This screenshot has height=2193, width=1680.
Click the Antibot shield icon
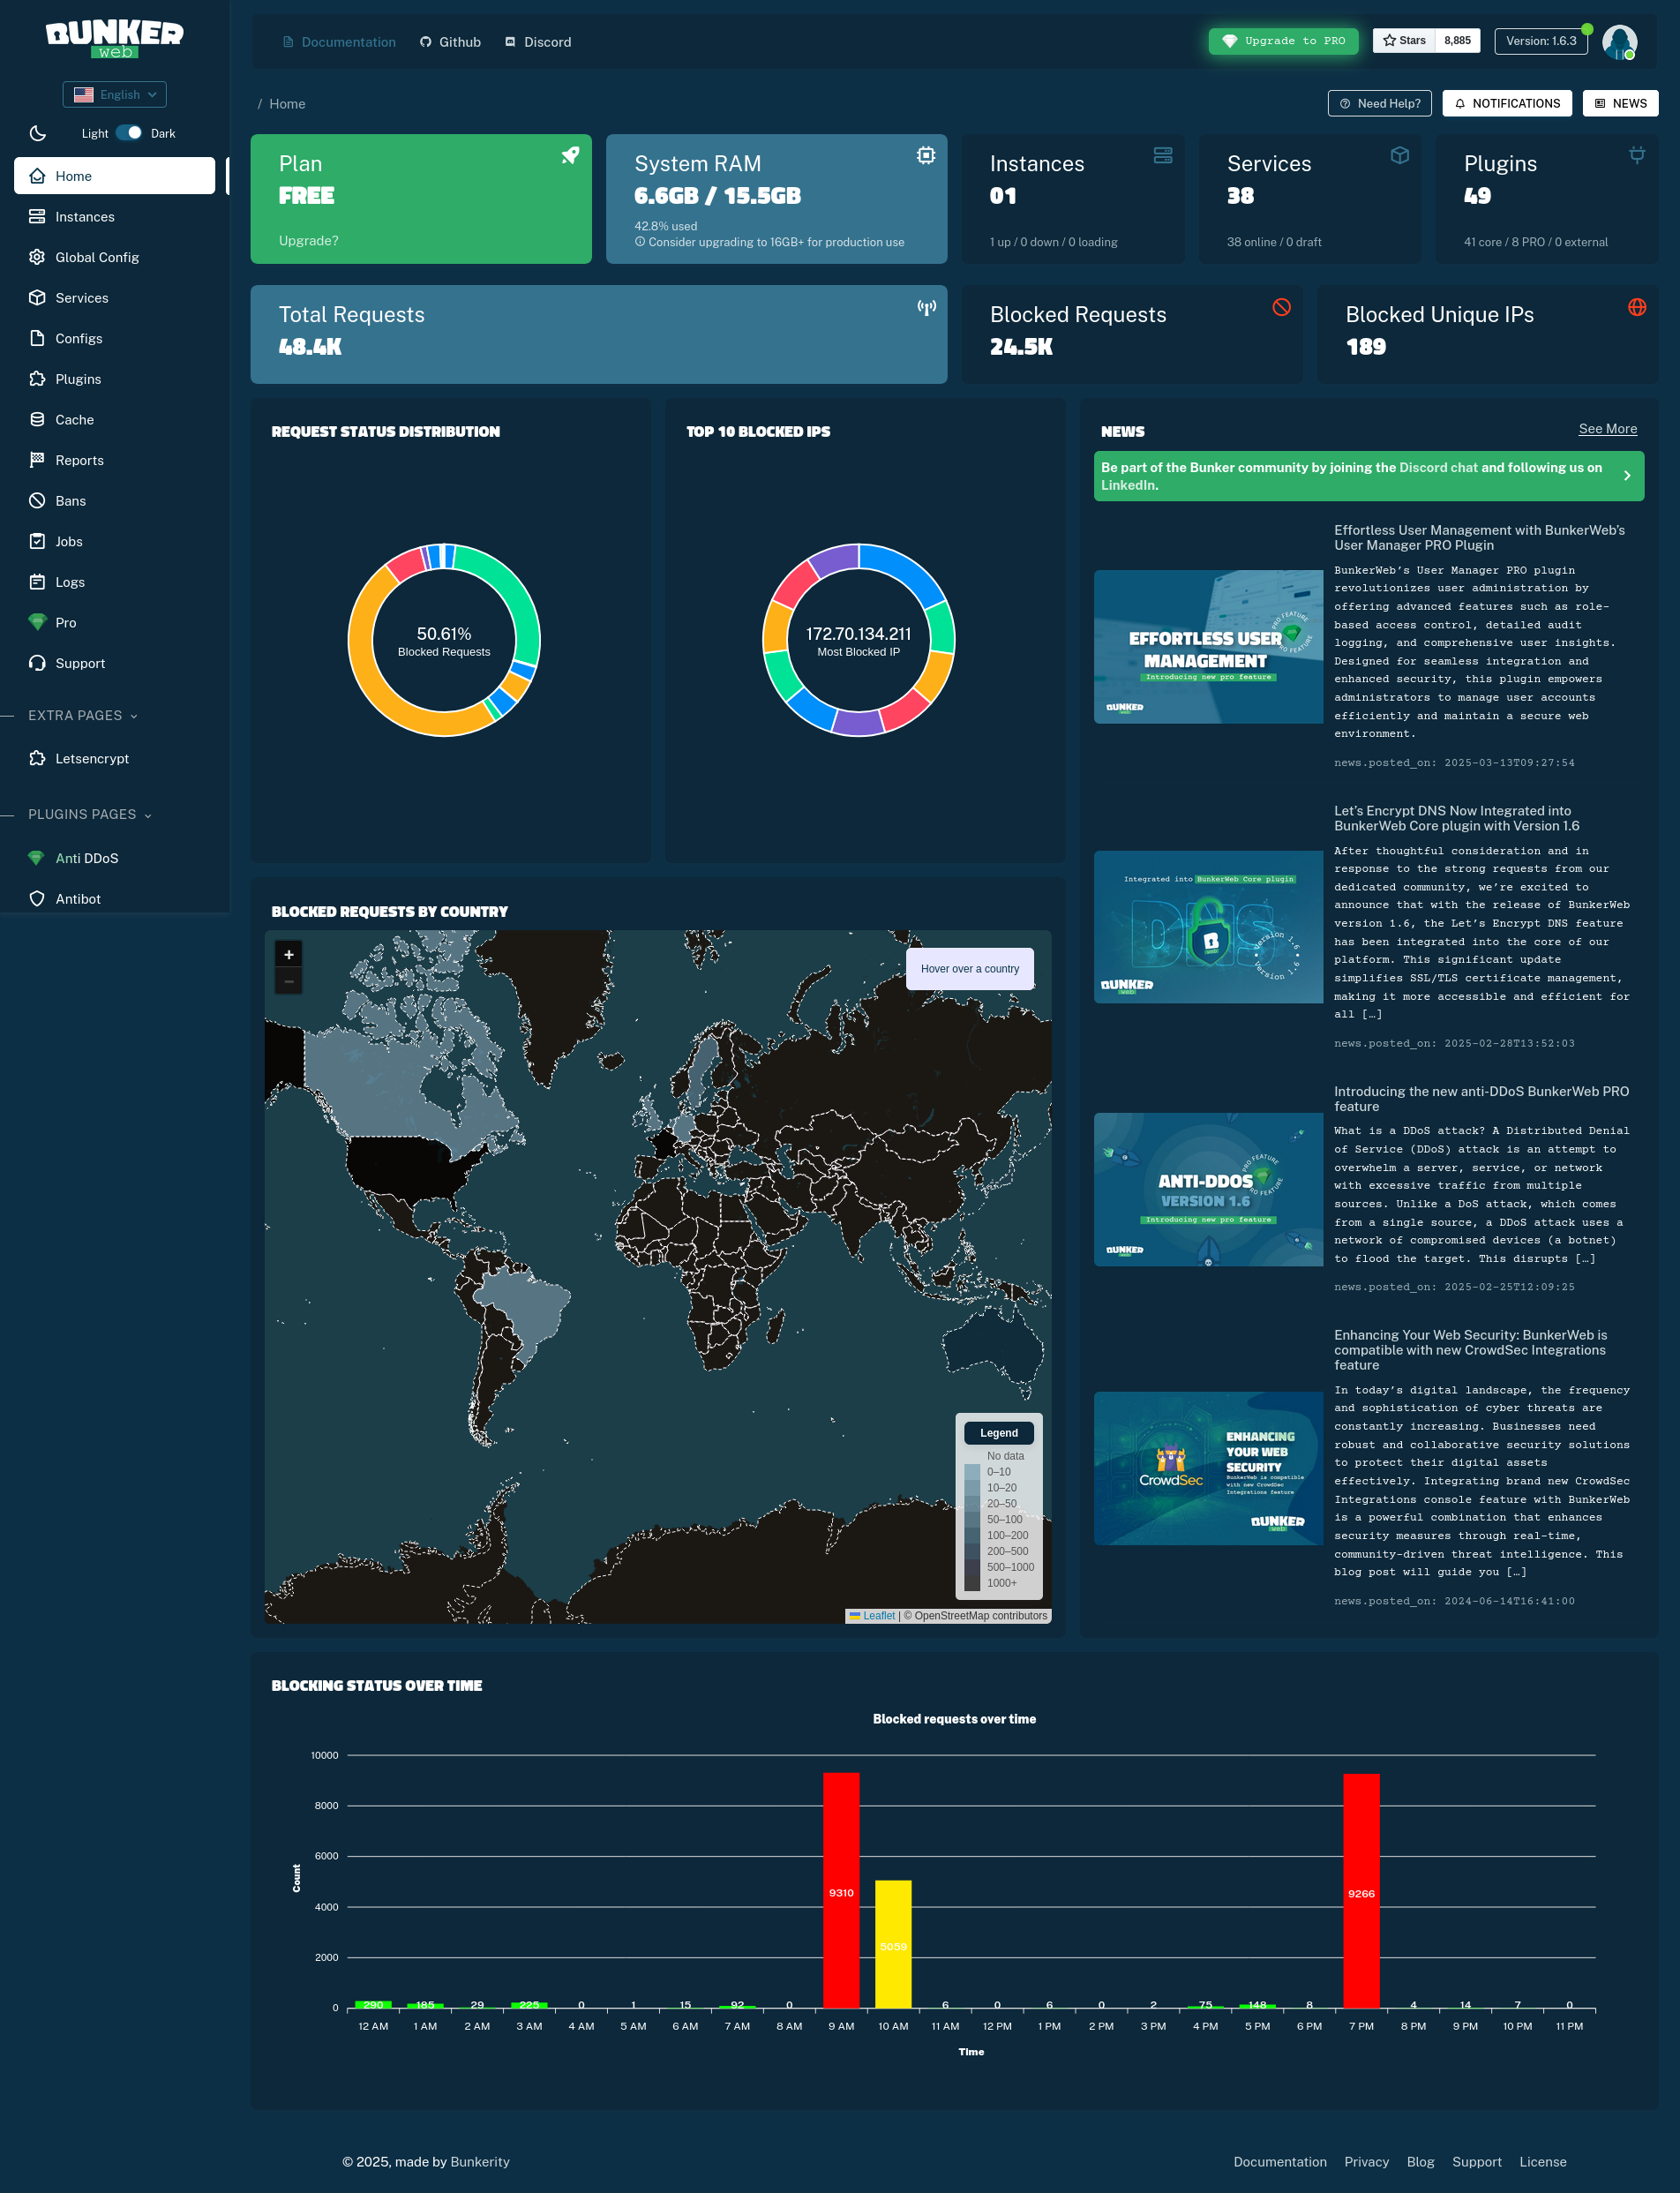[37, 899]
